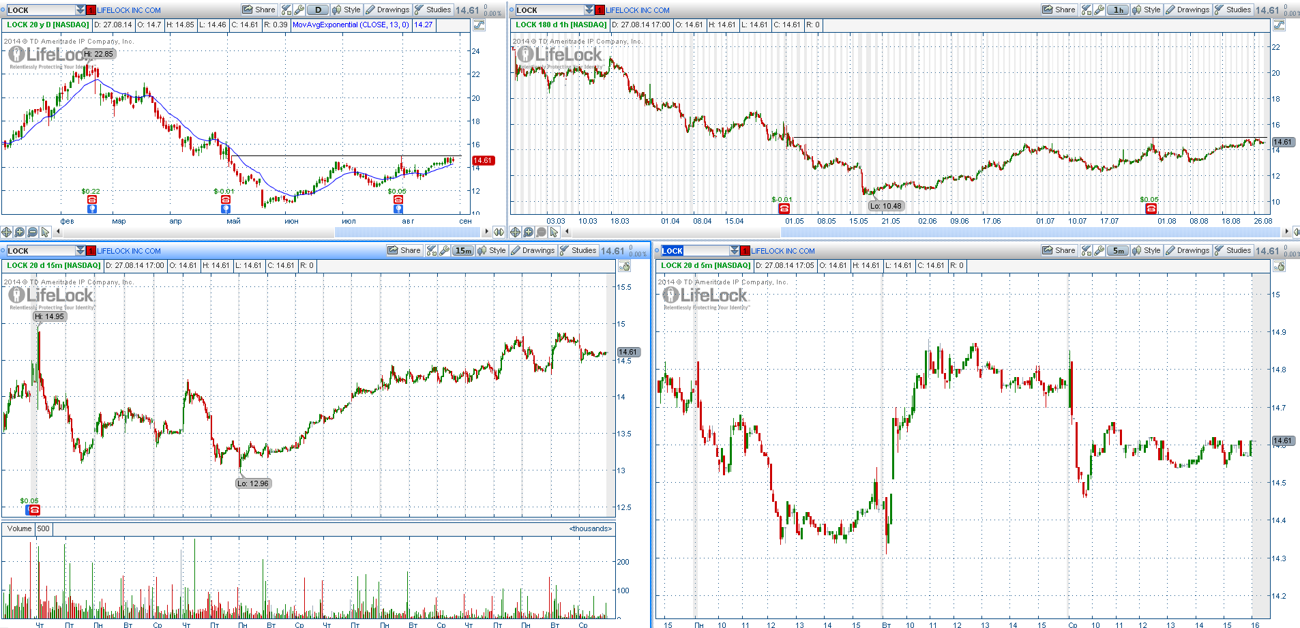
Task: Click red alert indicator beside daily chart symbol
Action: tap(91, 10)
